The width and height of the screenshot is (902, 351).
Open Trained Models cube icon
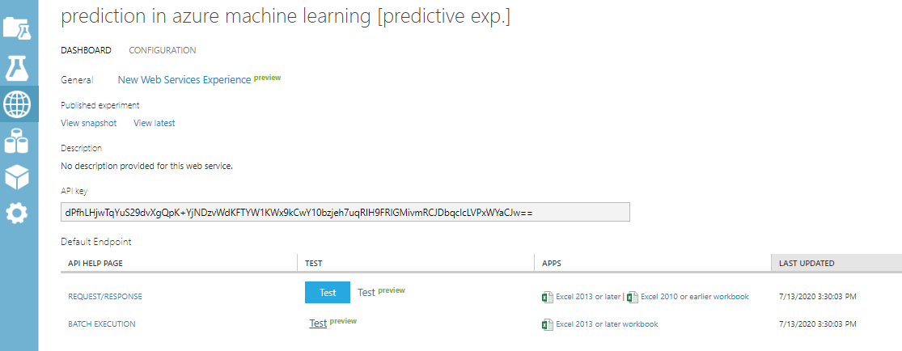(x=17, y=175)
